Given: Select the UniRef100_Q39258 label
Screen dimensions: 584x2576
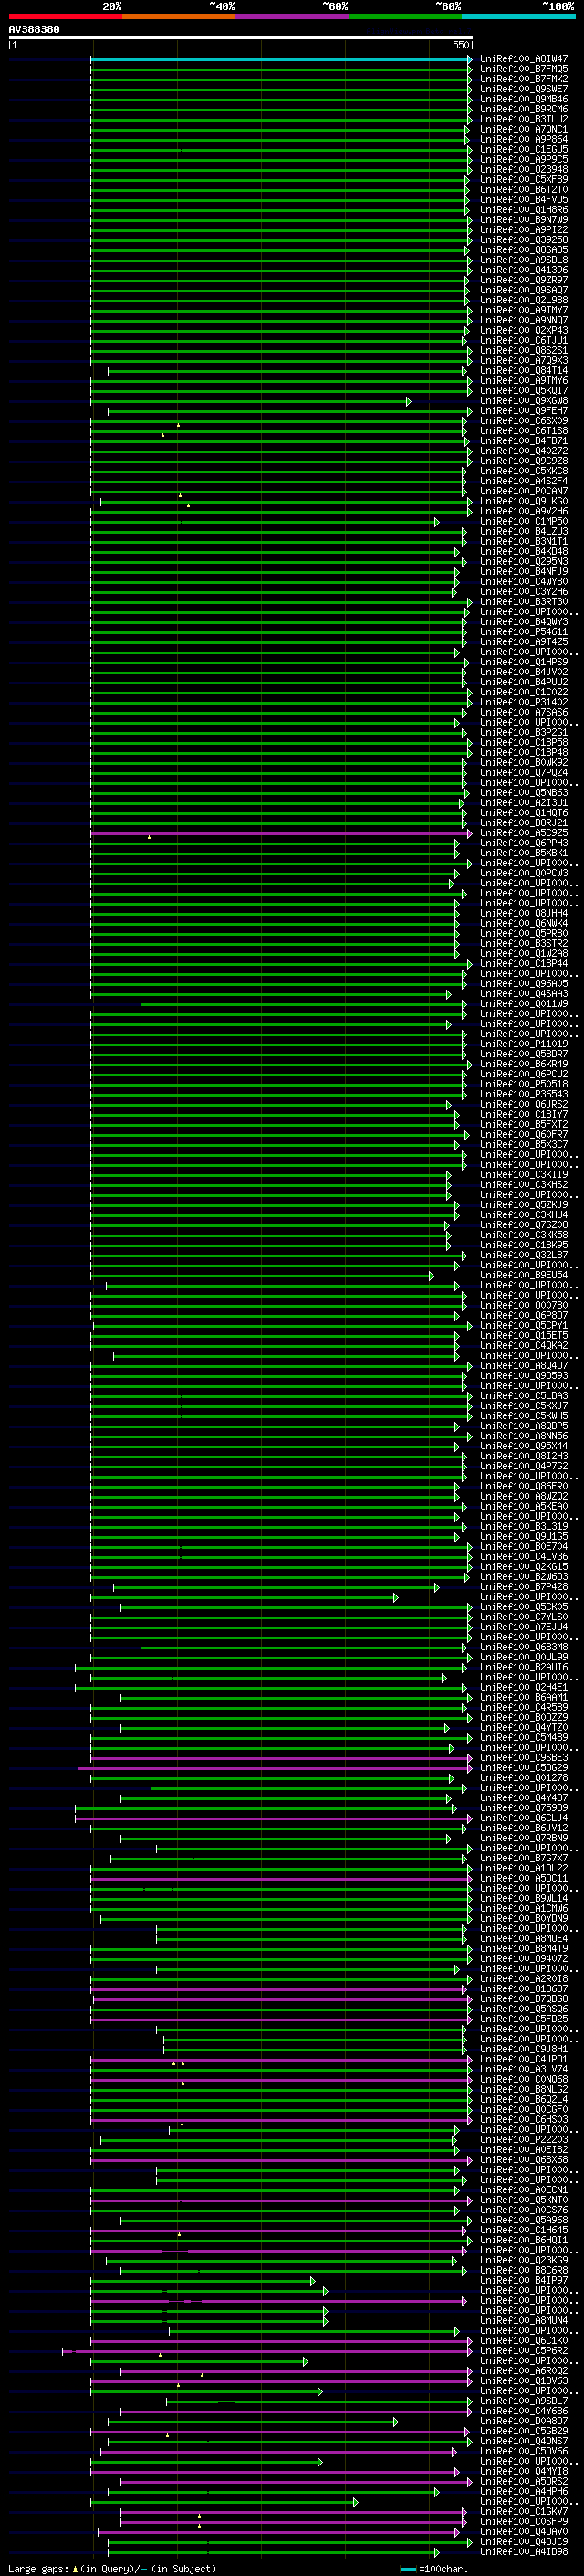Looking at the screenshot, I should click(x=524, y=240).
